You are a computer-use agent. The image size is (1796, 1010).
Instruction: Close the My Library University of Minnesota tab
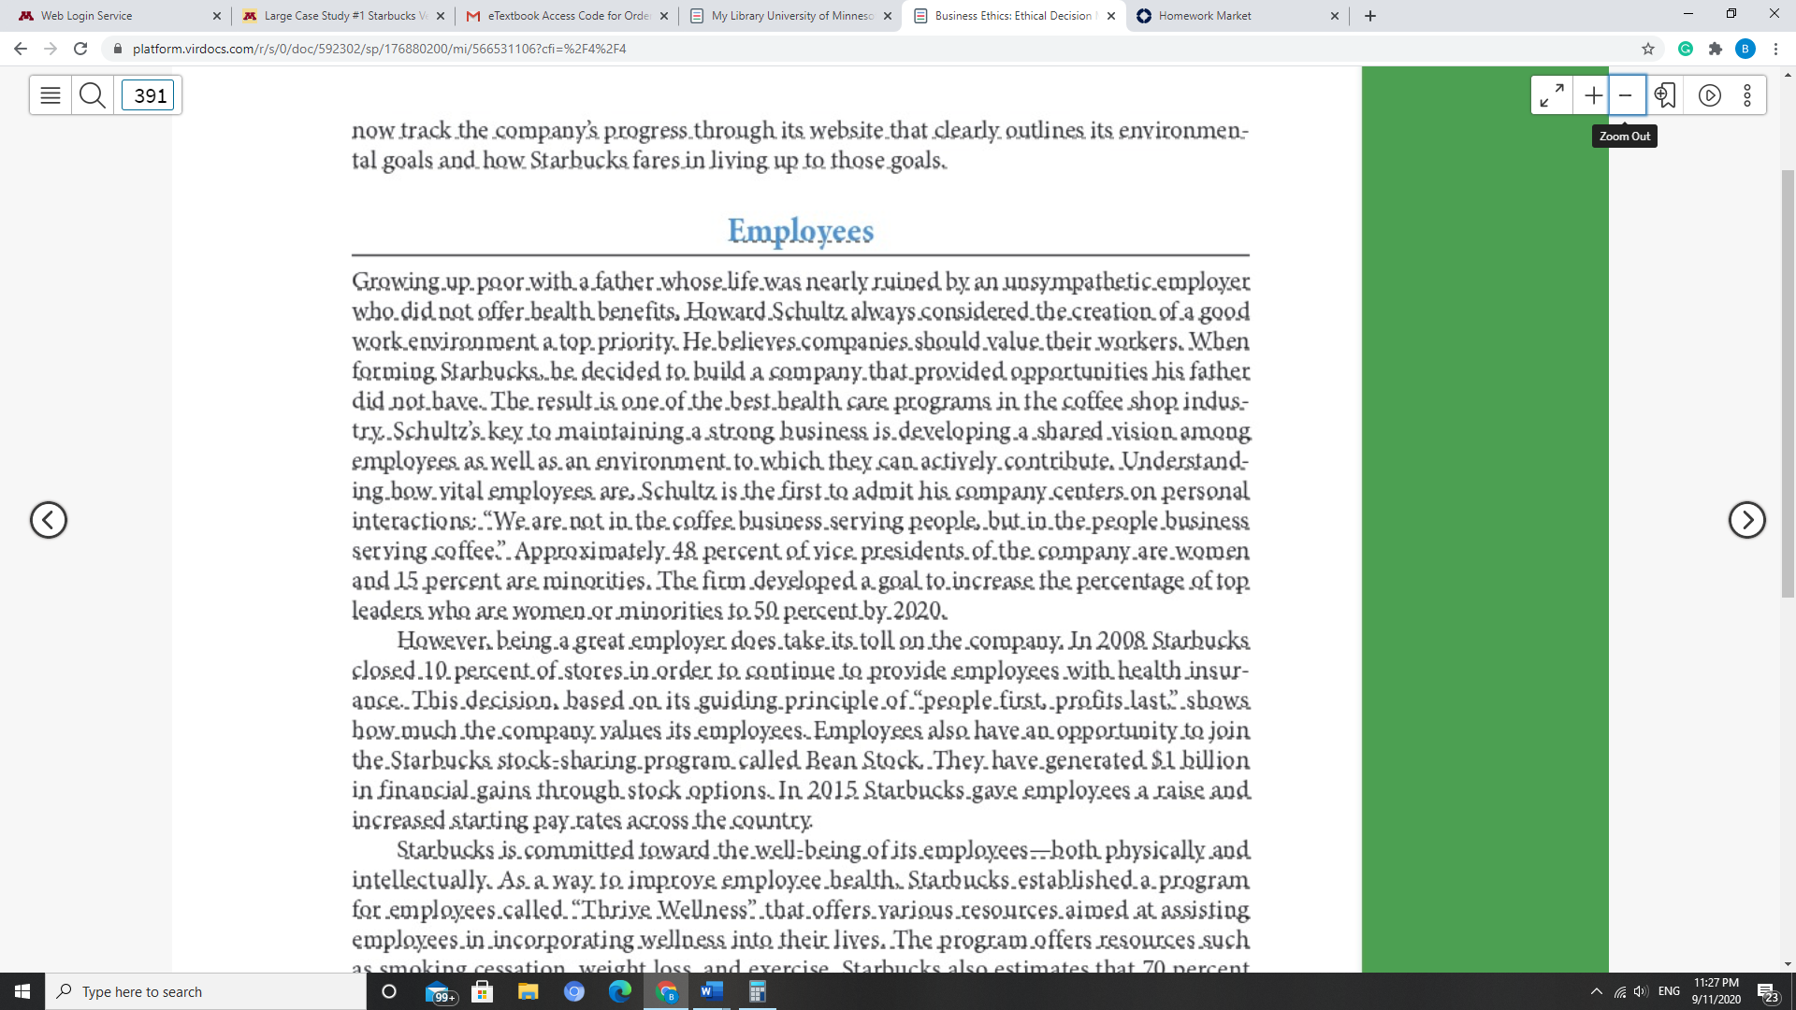pyautogui.click(x=888, y=16)
